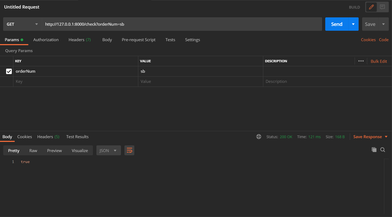
Task: Toggle line wrap icon in response
Action: coord(129,150)
